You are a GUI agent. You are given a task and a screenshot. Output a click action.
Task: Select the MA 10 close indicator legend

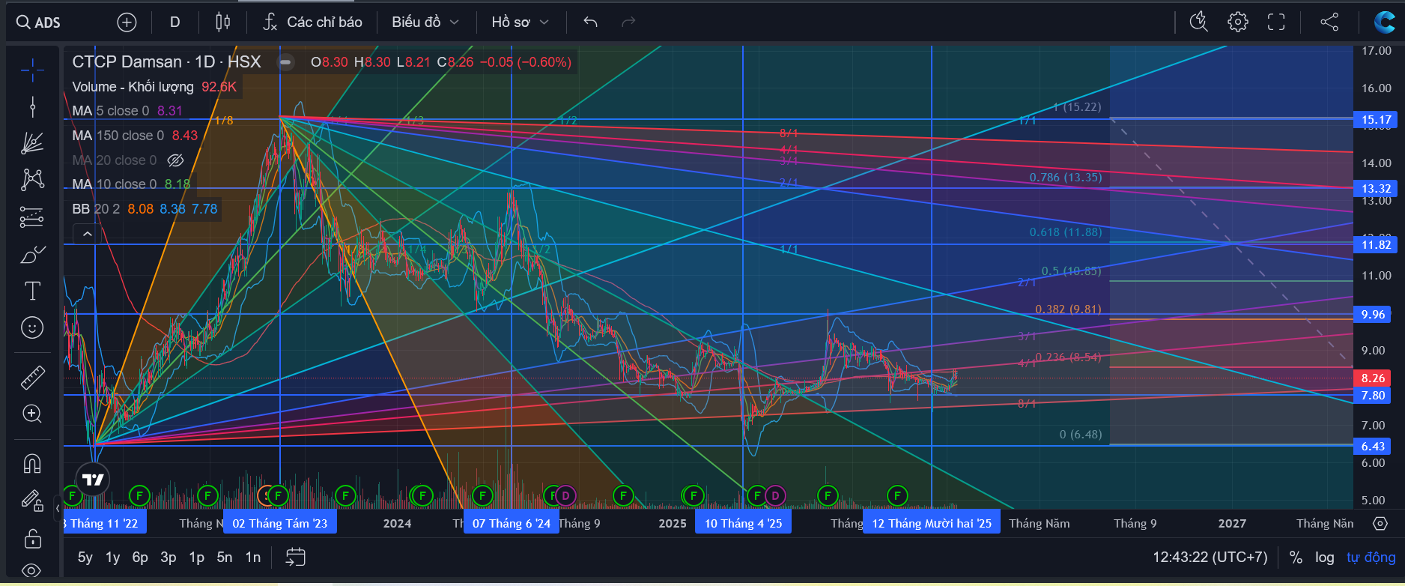(115, 184)
